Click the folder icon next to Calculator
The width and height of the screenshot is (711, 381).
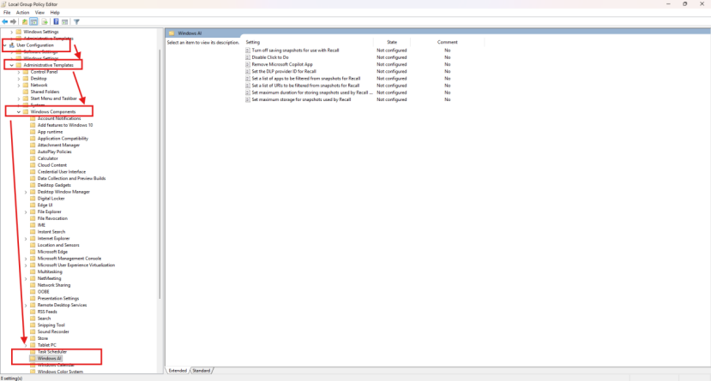coord(33,158)
